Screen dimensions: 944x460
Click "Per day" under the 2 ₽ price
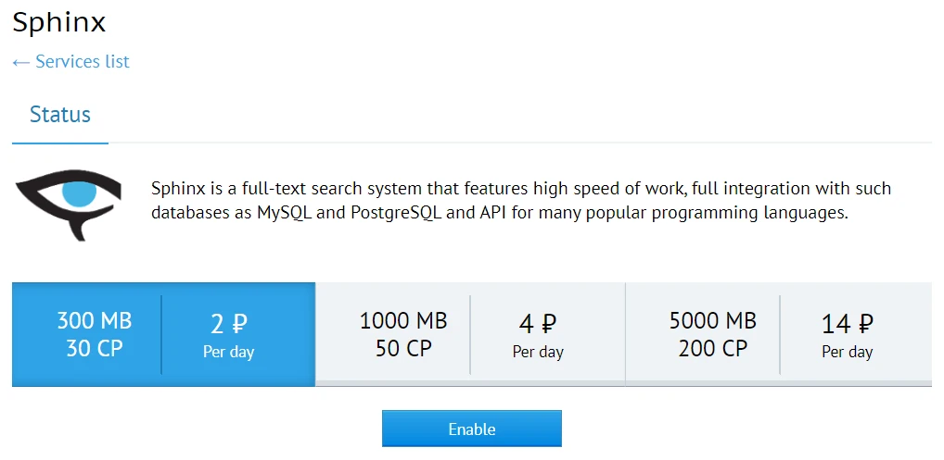(228, 352)
